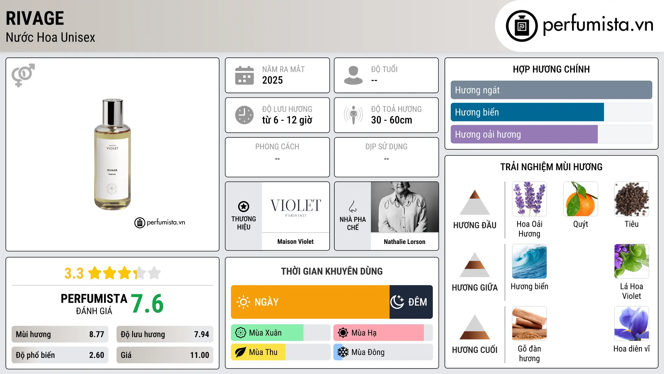
Task: Click the Hương oải hương accord bar
Action: [551, 134]
